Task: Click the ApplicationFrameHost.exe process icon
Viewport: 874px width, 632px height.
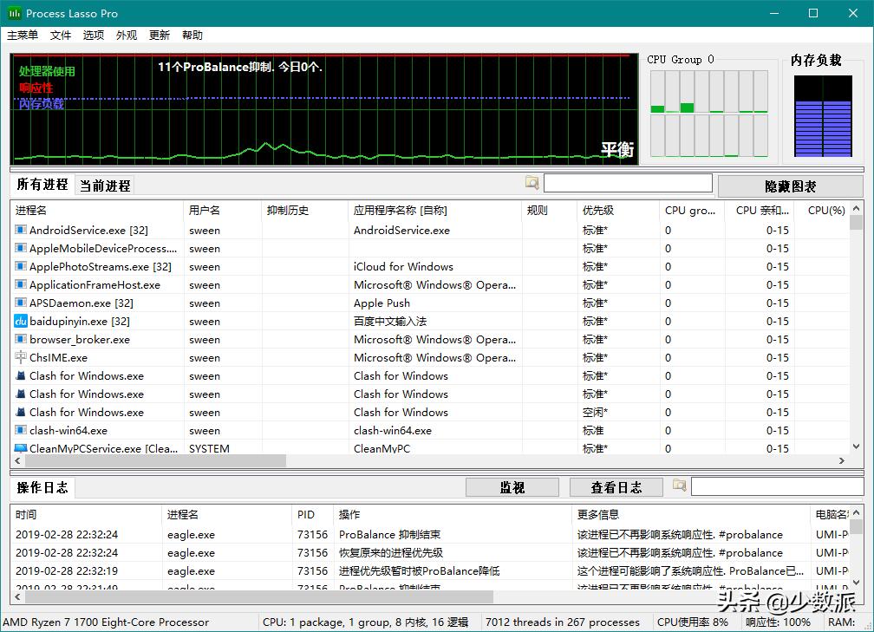Action: click(x=19, y=284)
